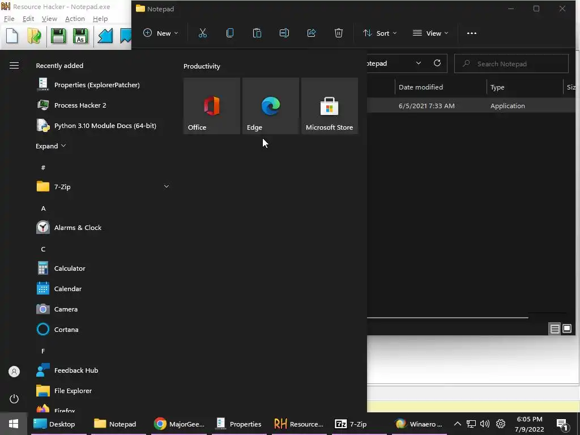This screenshot has height=435, width=580.
Task: Click the clock showing 6:05 PM
Action: 530,424
